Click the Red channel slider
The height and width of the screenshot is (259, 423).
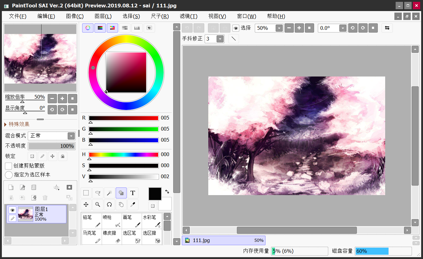[x=123, y=118]
